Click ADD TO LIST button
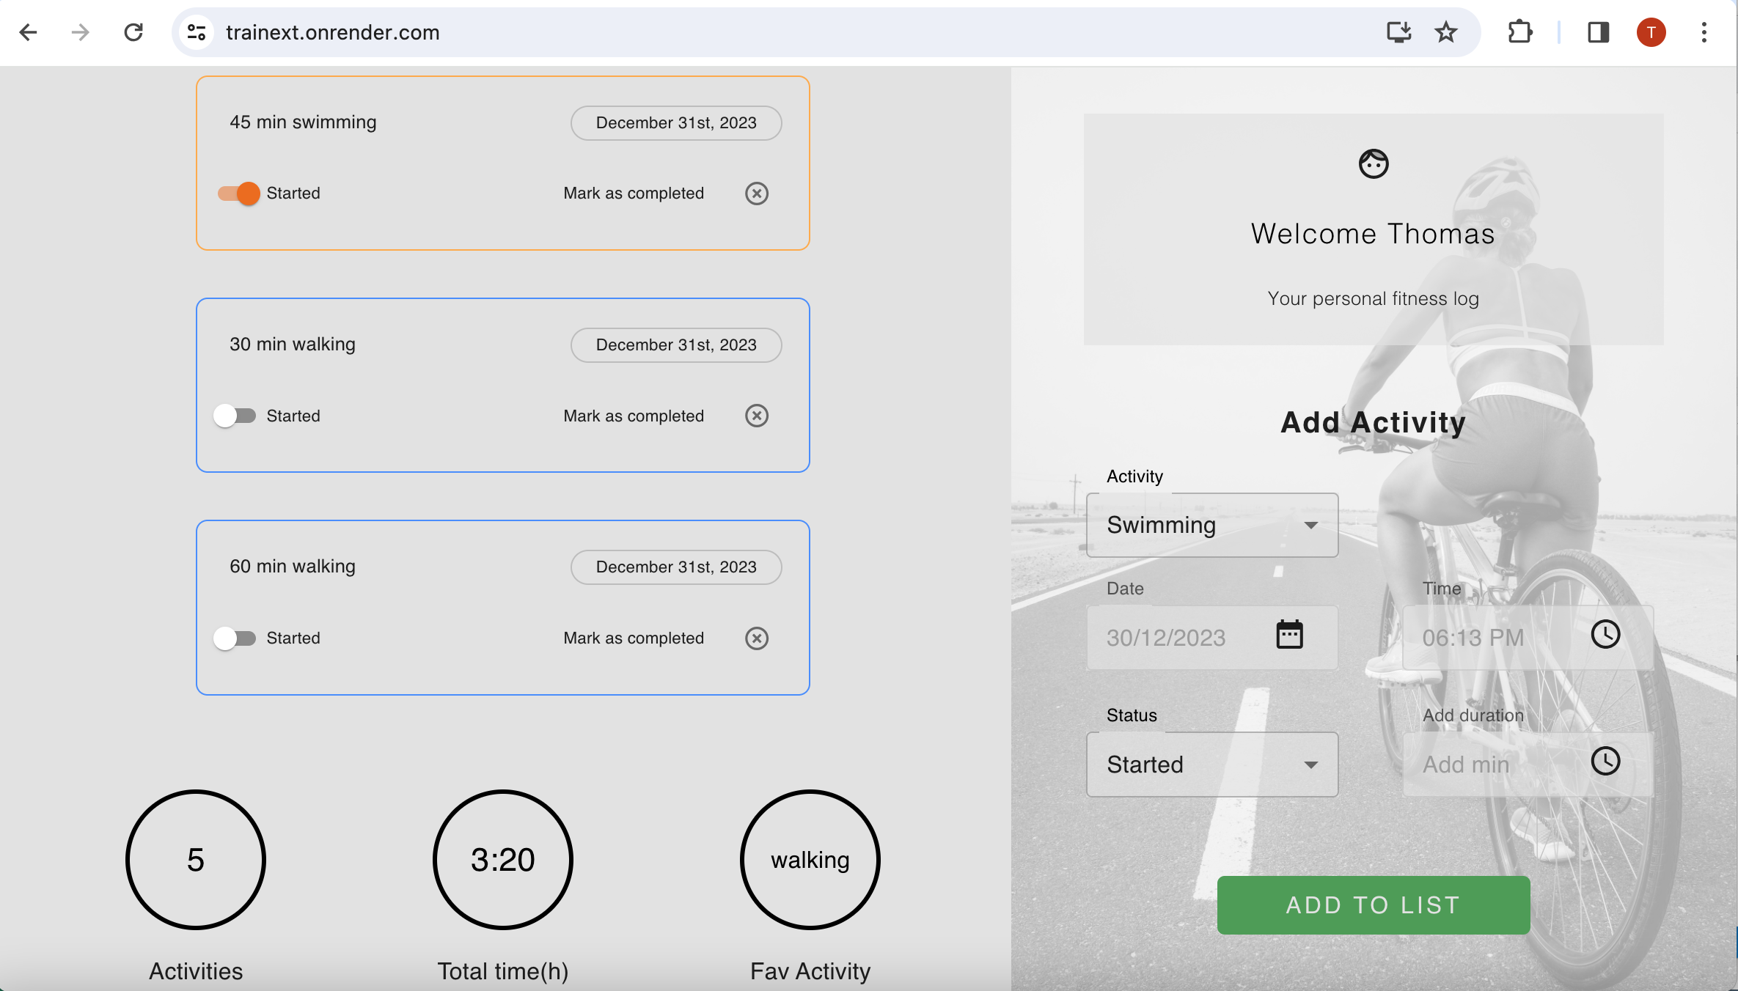The image size is (1738, 991). tap(1373, 906)
